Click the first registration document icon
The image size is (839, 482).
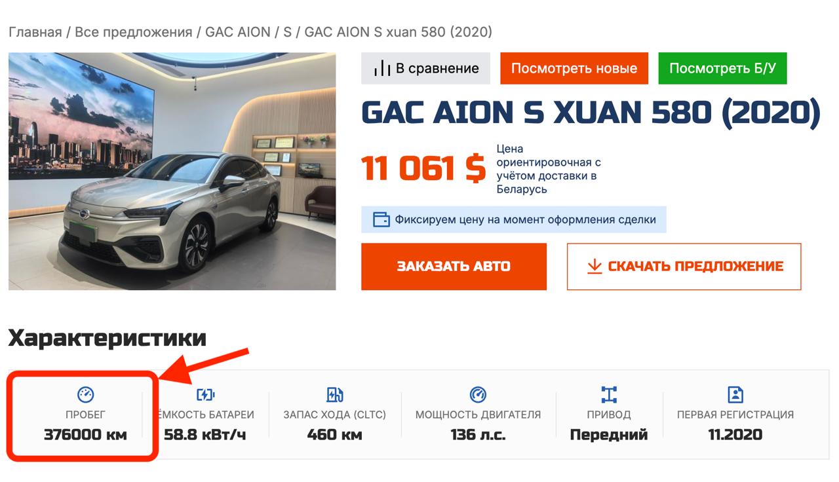pyautogui.click(x=735, y=394)
